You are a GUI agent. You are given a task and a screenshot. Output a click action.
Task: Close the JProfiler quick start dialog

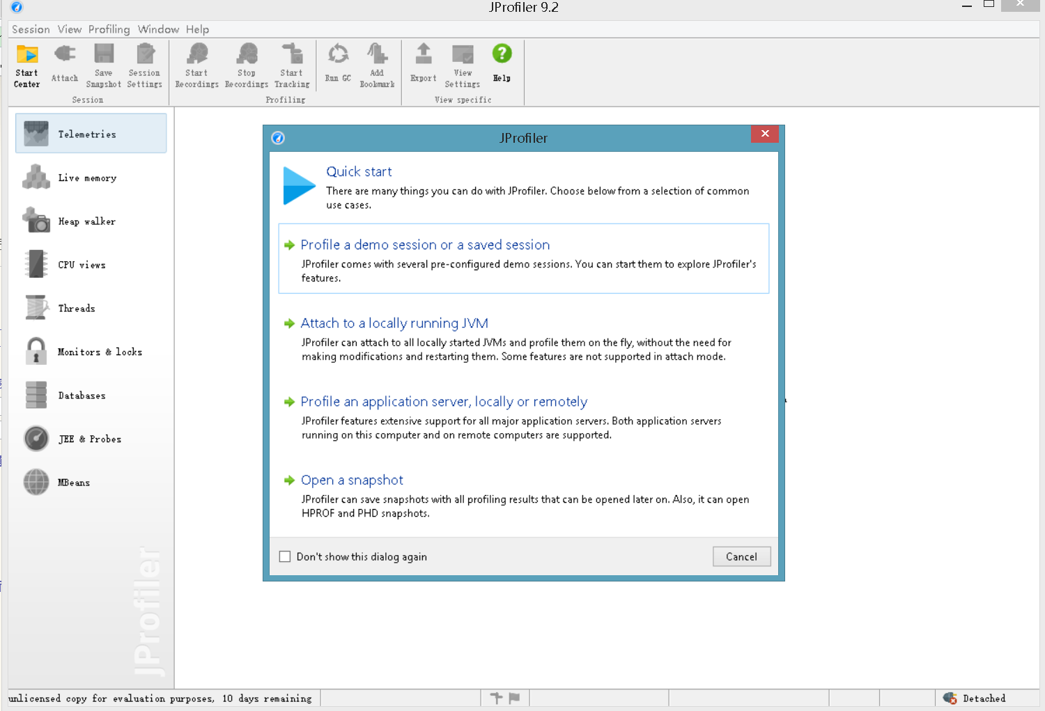click(765, 134)
